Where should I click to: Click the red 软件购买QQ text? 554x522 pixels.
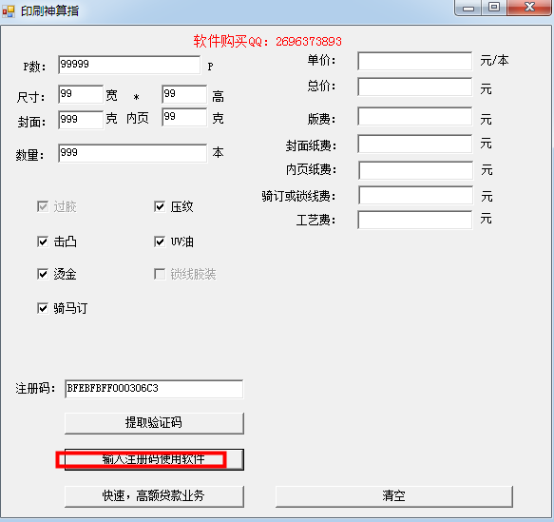point(267,41)
